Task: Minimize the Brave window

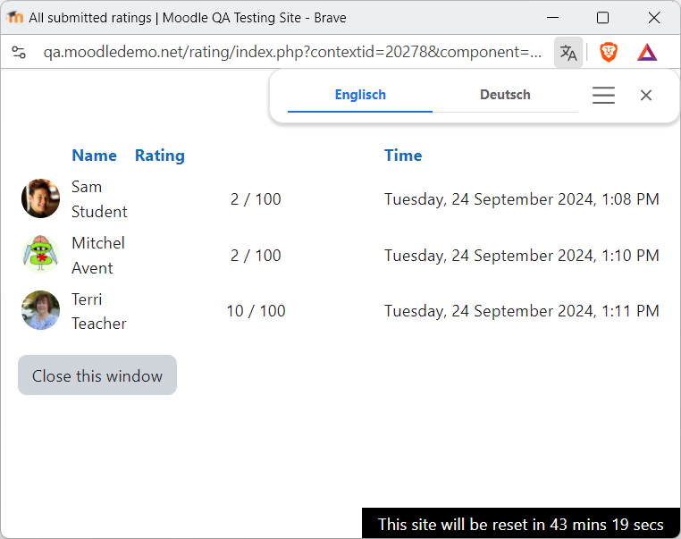Action: click(552, 18)
